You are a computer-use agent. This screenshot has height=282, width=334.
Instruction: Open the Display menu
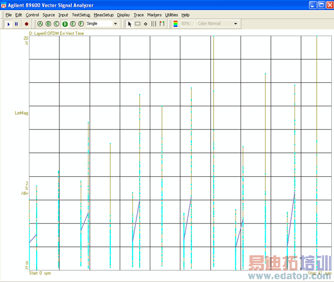[124, 15]
